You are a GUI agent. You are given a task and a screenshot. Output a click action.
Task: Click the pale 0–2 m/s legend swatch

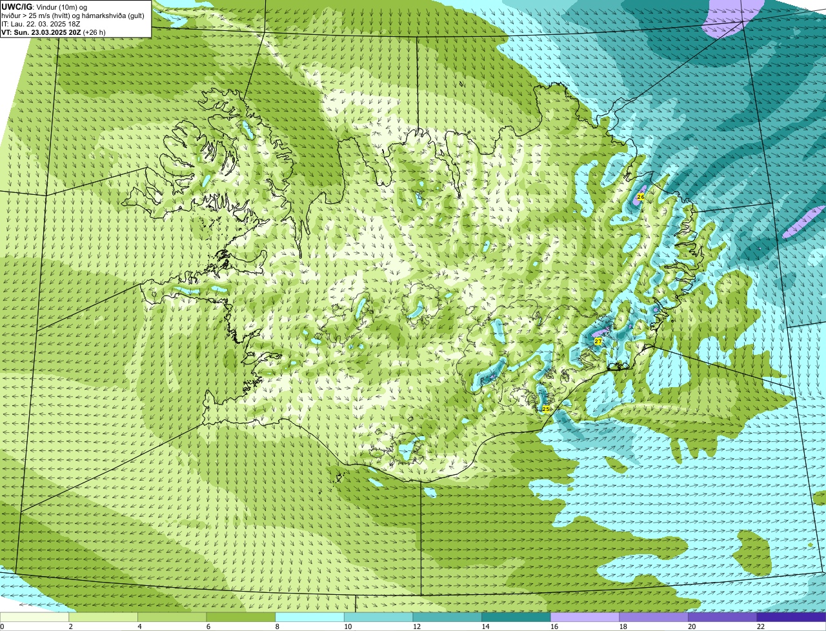(x=34, y=617)
